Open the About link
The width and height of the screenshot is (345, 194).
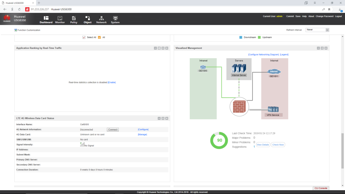tap(311, 16)
